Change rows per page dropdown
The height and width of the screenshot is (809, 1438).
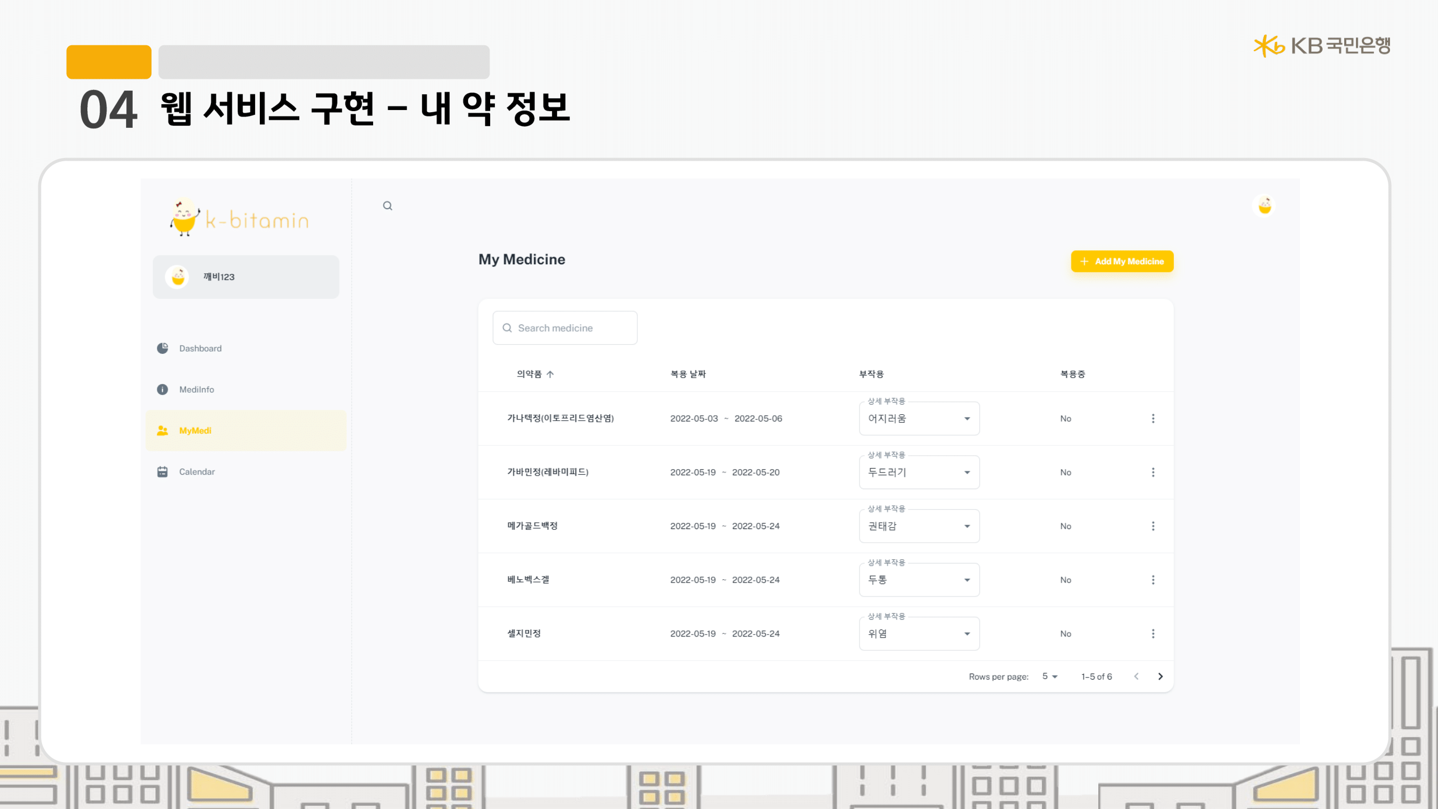tap(1049, 676)
